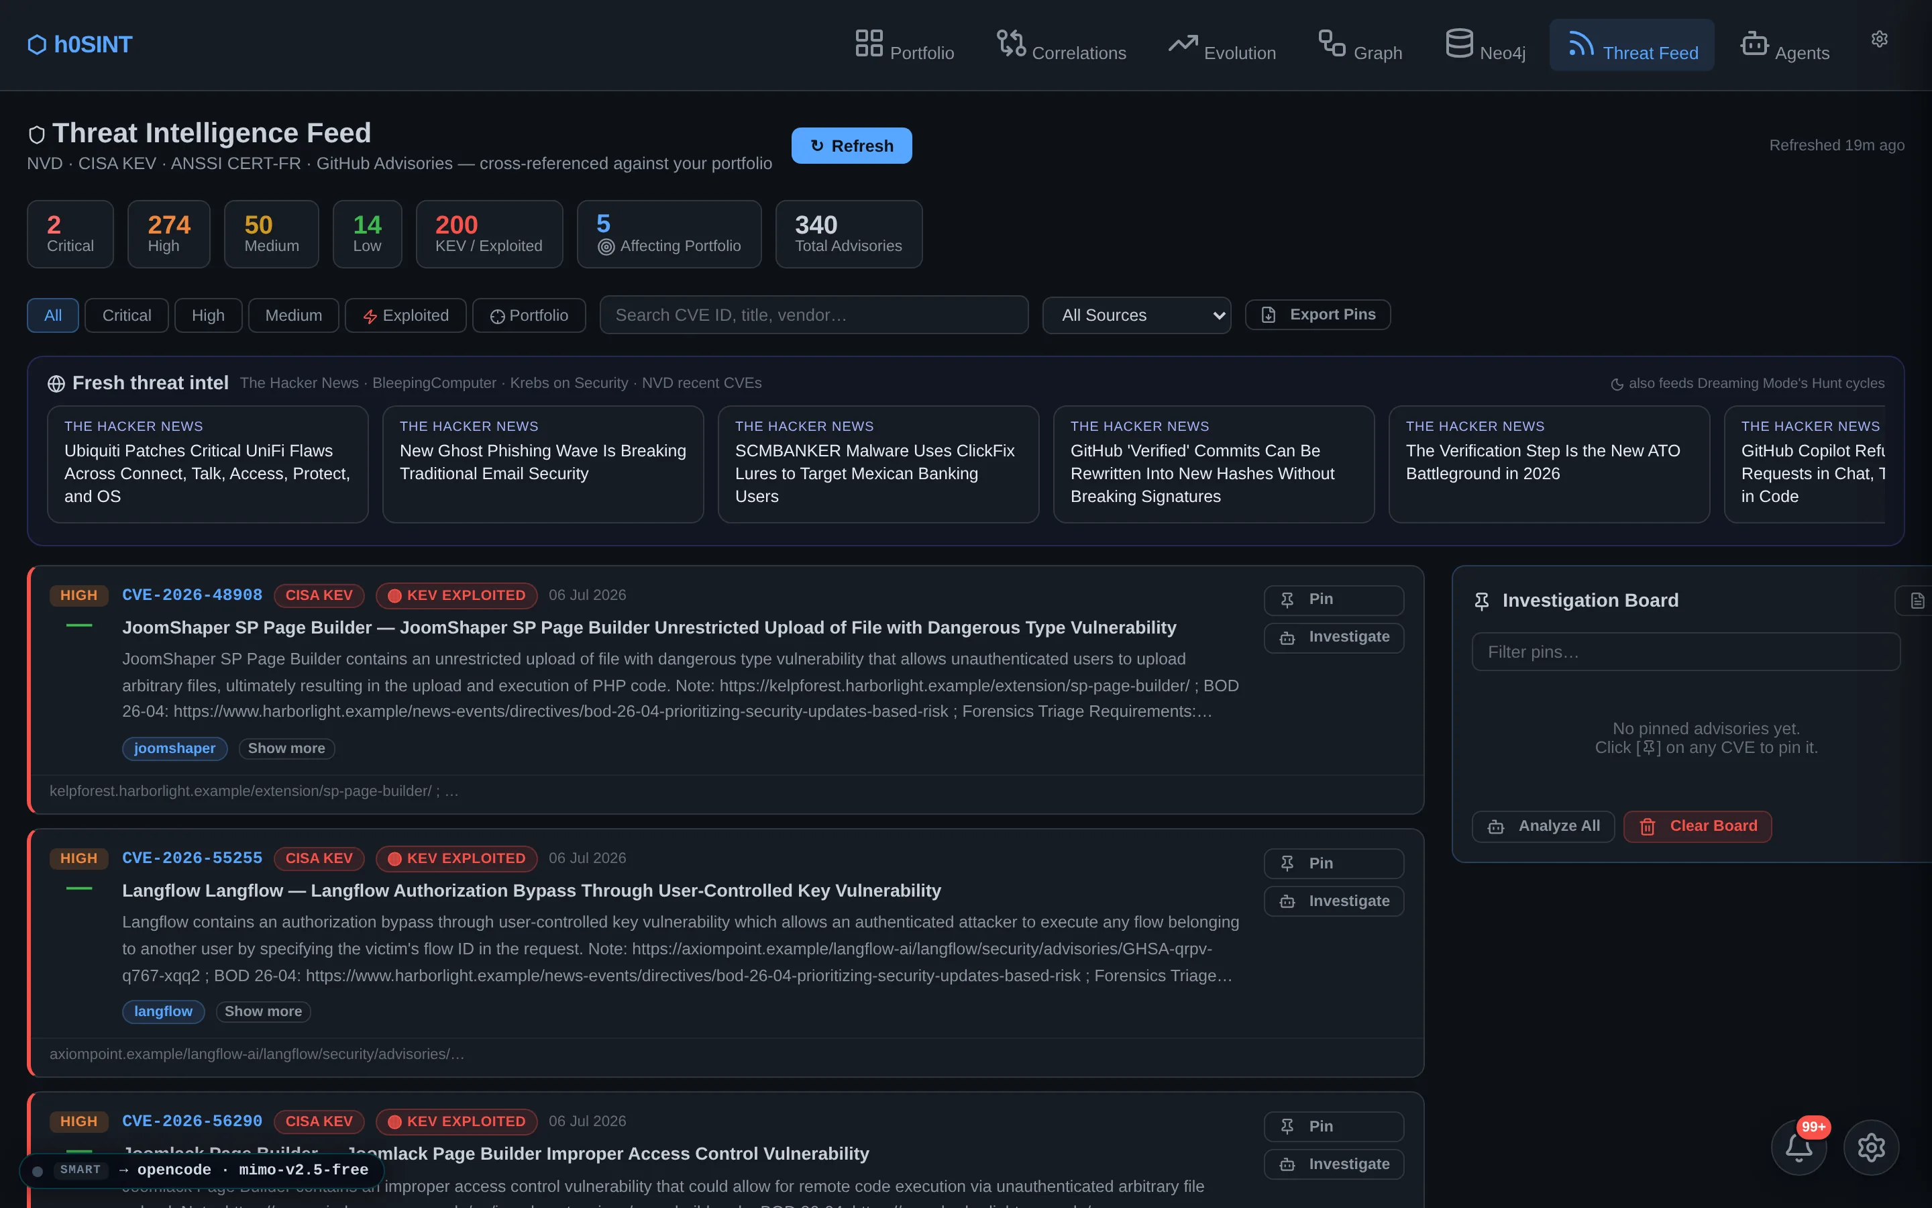Open the Correlations tab
The height and width of the screenshot is (1208, 1932).
1061,45
